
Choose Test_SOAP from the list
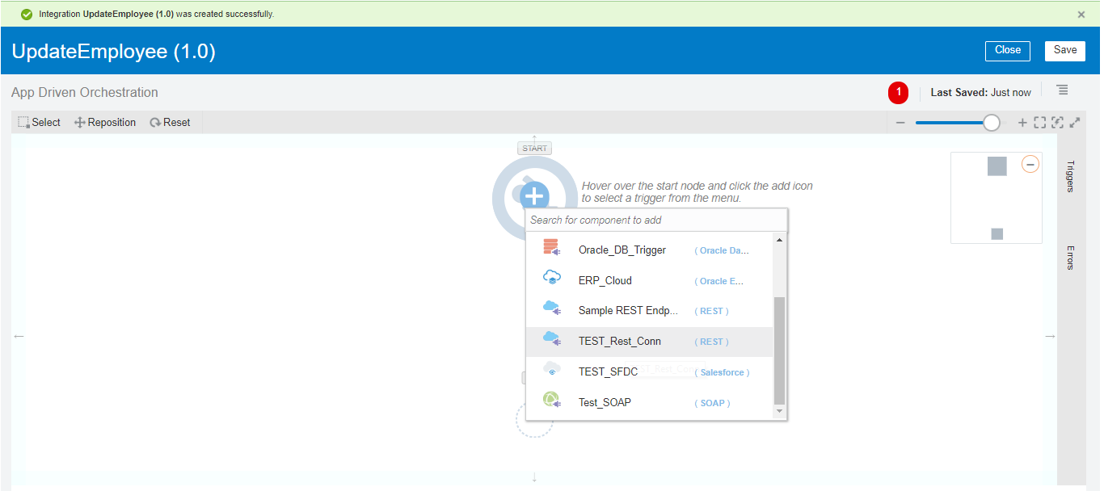click(650, 403)
